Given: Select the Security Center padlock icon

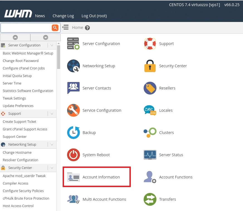Looking at the screenshot, I should [x=150, y=66].
